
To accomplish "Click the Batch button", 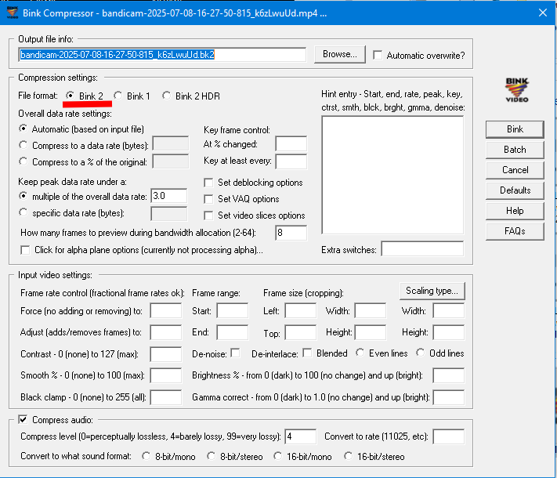I will click(515, 150).
